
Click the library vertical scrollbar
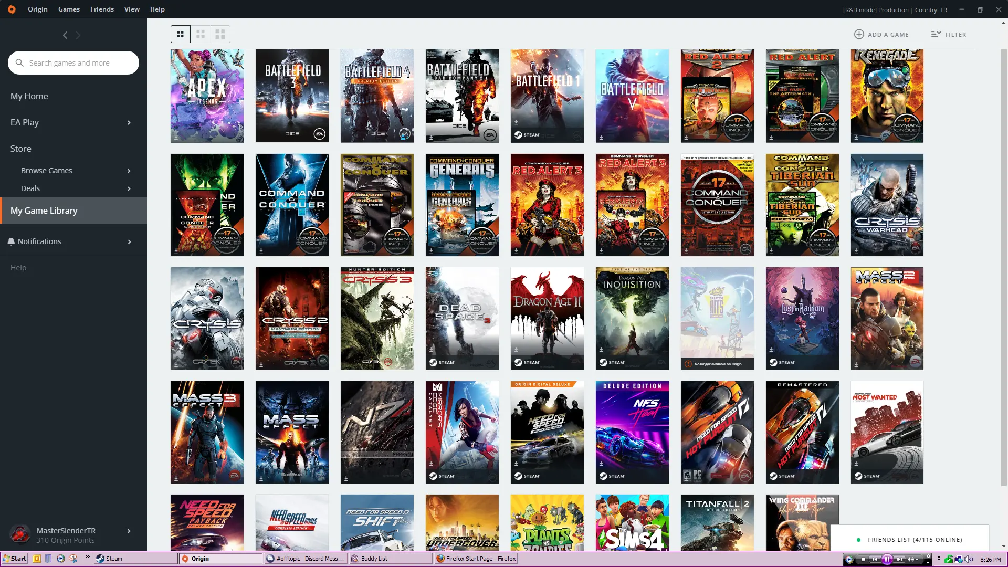1004,268
